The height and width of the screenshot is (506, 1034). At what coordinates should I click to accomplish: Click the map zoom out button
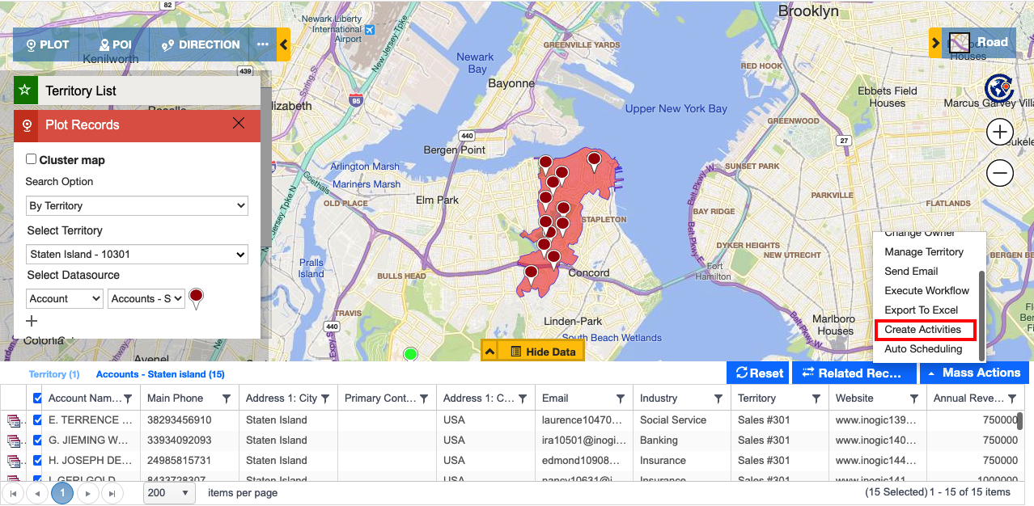coord(1000,172)
